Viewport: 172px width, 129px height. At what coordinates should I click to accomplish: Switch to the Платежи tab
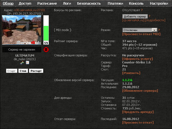point(115,4)
